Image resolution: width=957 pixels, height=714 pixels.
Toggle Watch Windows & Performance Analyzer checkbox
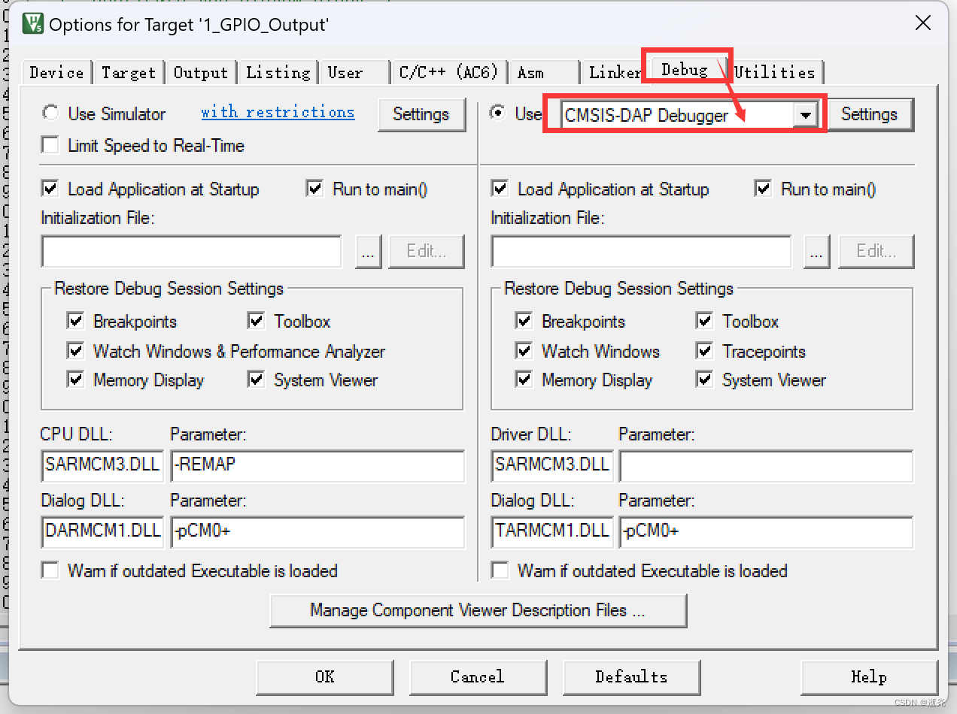(x=76, y=351)
